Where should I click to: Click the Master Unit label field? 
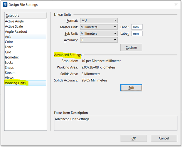[137, 27]
